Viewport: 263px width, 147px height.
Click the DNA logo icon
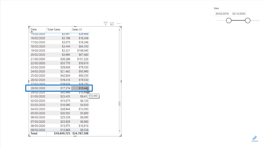tap(254, 138)
